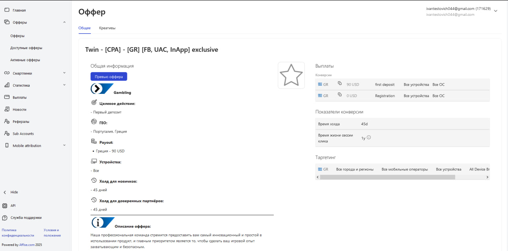Click the info icon next to 1y
508x251 pixels.
tap(369, 137)
